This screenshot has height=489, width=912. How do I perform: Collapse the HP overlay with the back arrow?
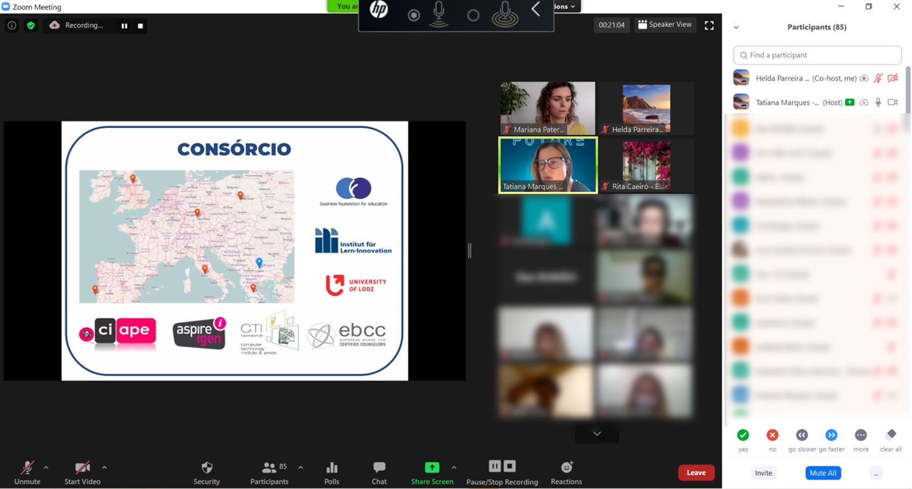[x=535, y=9]
